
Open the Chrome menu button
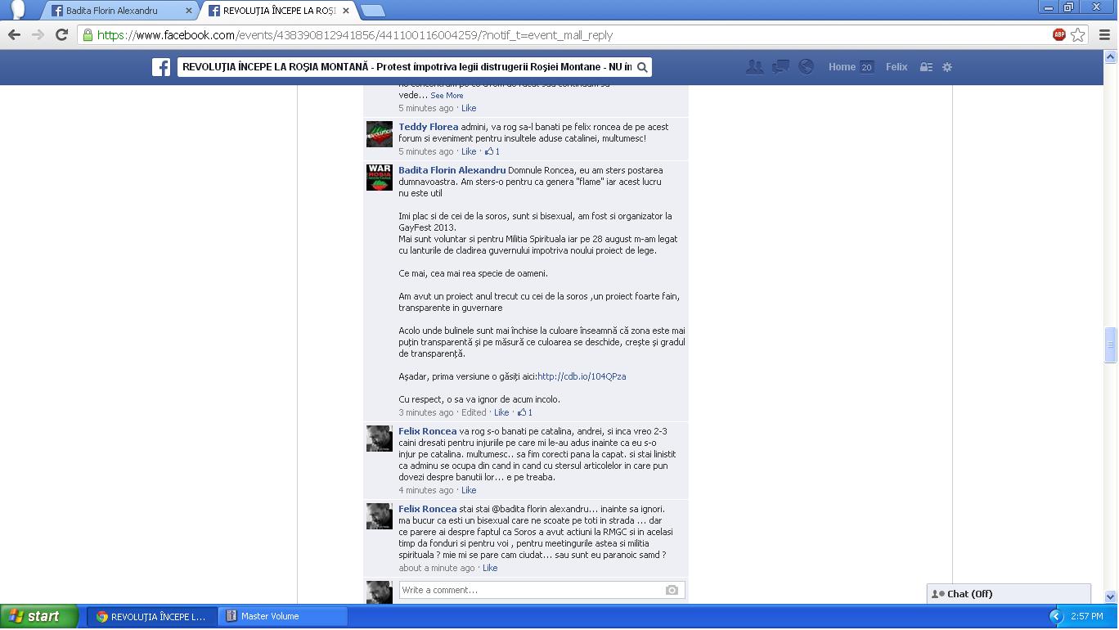click(1104, 34)
